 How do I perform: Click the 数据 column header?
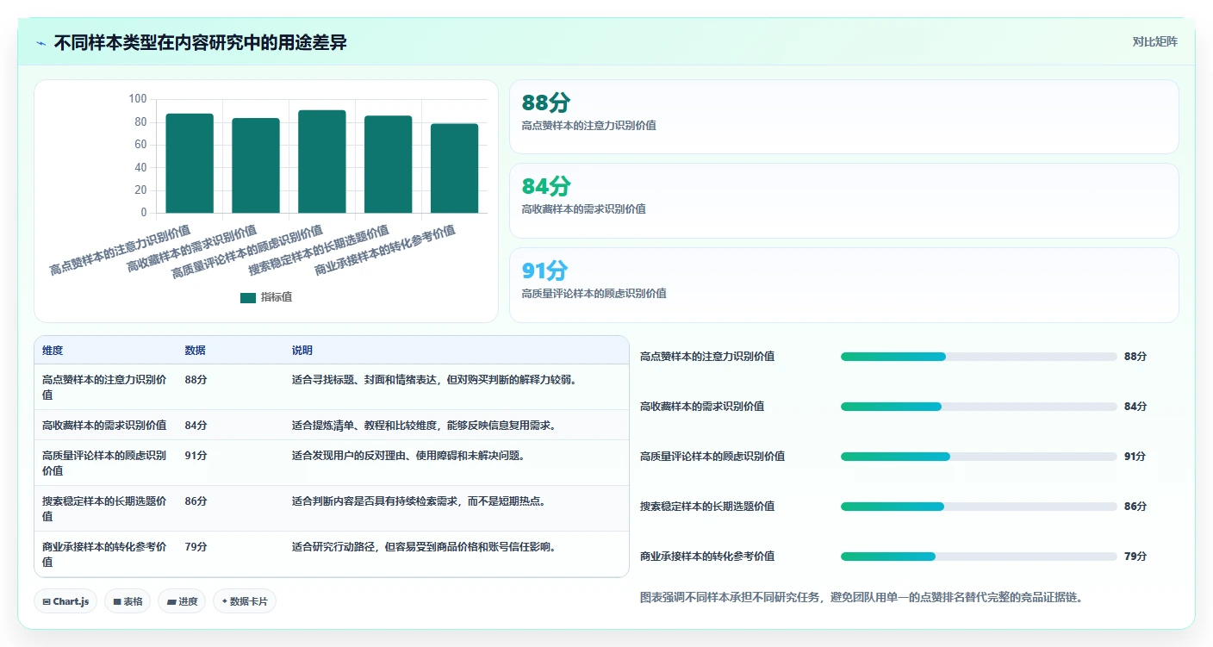[195, 351]
